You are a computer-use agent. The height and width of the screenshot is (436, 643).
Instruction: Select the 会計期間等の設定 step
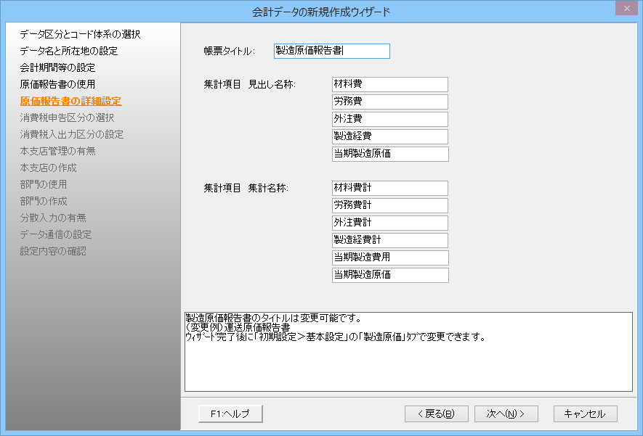(57, 67)
